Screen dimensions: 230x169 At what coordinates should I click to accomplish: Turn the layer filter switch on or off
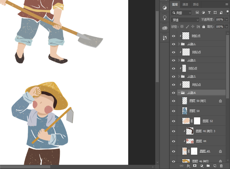tap(227, 12)
